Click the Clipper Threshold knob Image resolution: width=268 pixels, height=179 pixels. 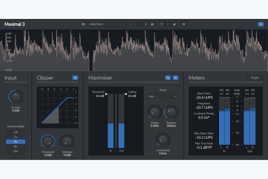tap(48, 141)
